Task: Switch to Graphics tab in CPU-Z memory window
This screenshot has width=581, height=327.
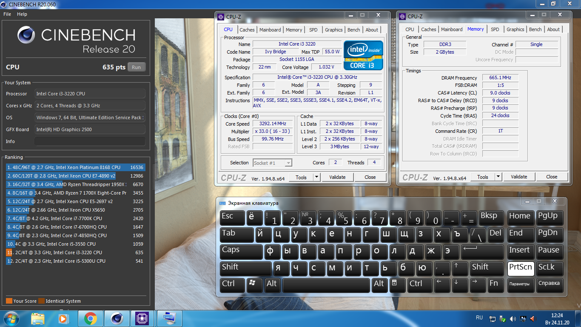Action: 515,29
